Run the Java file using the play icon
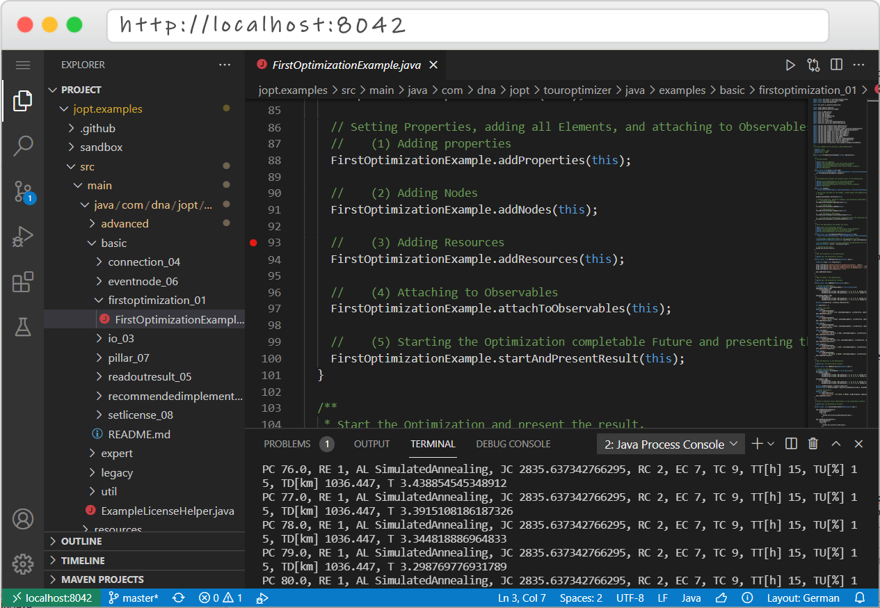The width and height of the screenshot is (880, 608). [790, 65]
